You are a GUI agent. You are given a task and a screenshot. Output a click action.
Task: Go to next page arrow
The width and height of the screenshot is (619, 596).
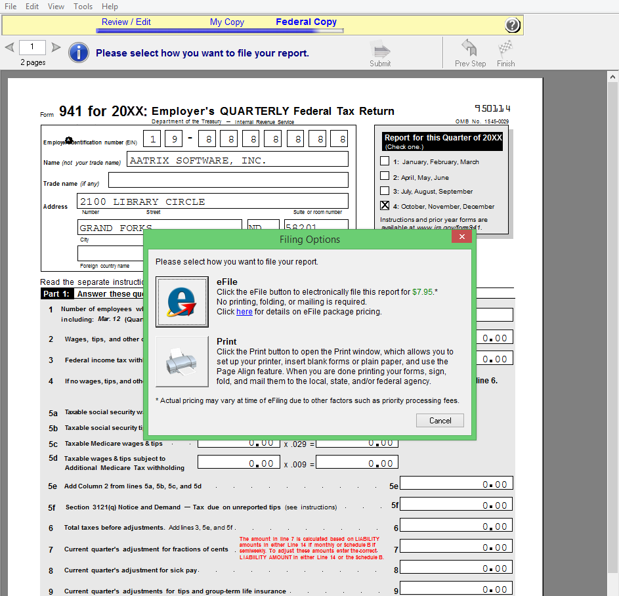click(56, 47)
